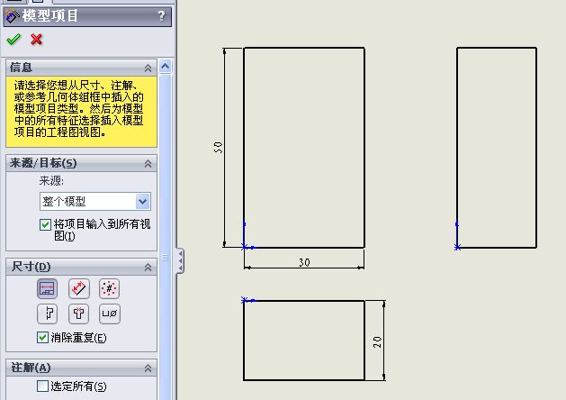
Task: Collapse the 尺寸 section
Action: (148, 267)
